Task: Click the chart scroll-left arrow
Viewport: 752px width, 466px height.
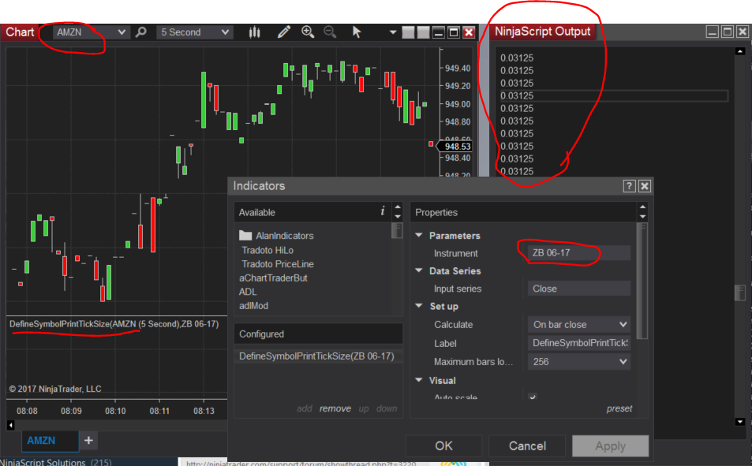Action: coord(10,425)
